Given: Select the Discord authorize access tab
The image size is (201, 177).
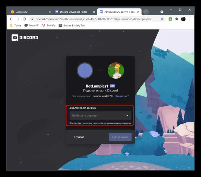Looking at the screenshot, I should point(119,12).
